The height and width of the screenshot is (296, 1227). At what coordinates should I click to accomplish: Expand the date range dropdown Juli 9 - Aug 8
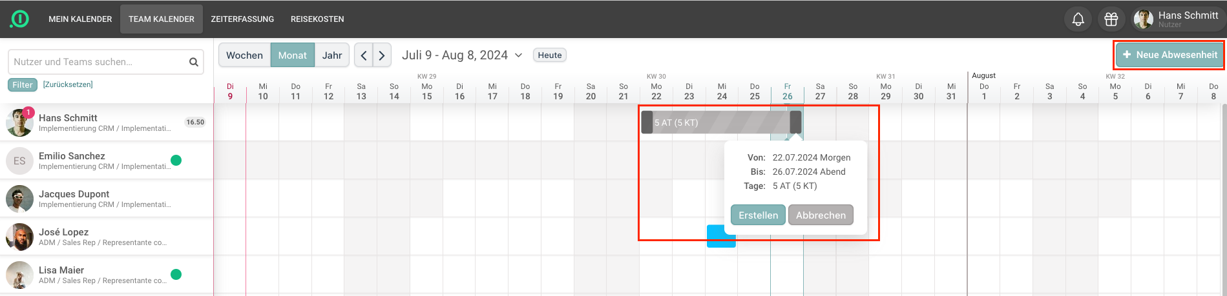(x=462, y=55)
